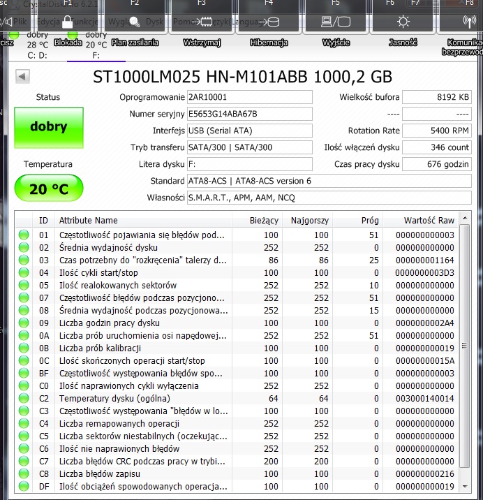Click status dot beside Liczba prób kalibracji
Screen dimensions: 483x500
click(24, 348)
